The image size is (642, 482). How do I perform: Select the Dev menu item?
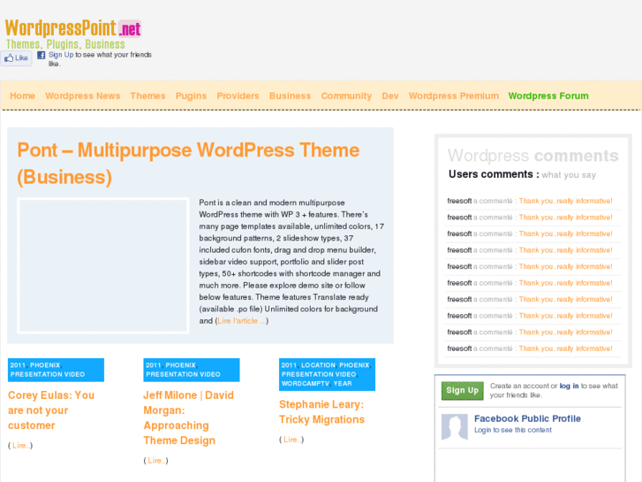click(390, 96)
